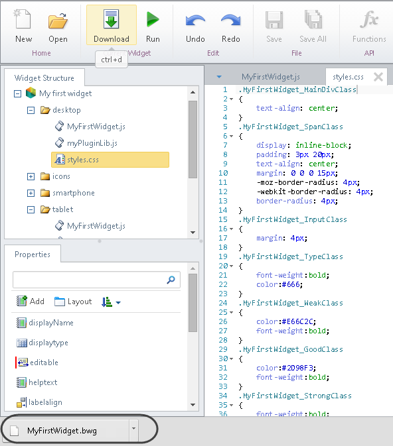Add a new property

click(x=31, y=302)
